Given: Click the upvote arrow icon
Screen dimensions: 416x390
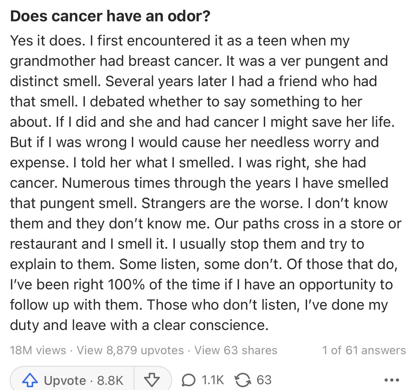Looking at the screenshot, I should (x=30, y=380).
